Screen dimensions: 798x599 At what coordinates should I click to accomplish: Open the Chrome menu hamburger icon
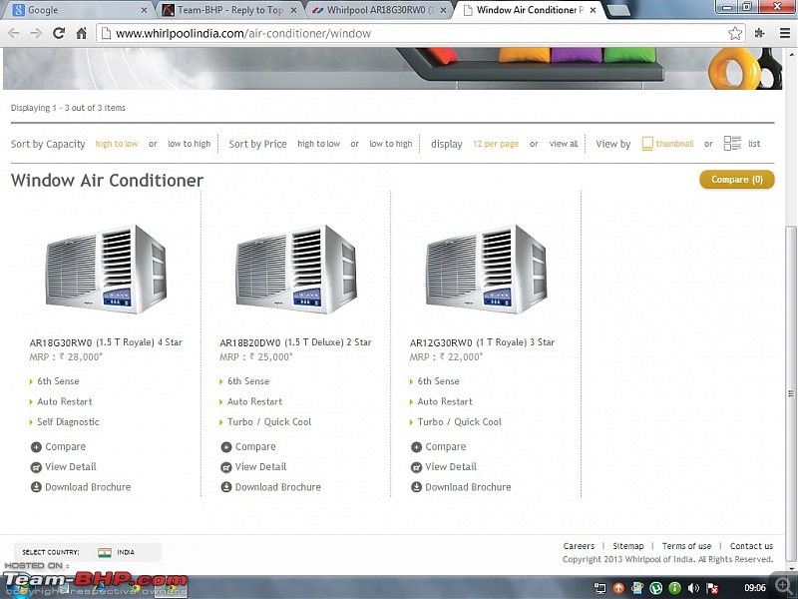tap(785, 33)
